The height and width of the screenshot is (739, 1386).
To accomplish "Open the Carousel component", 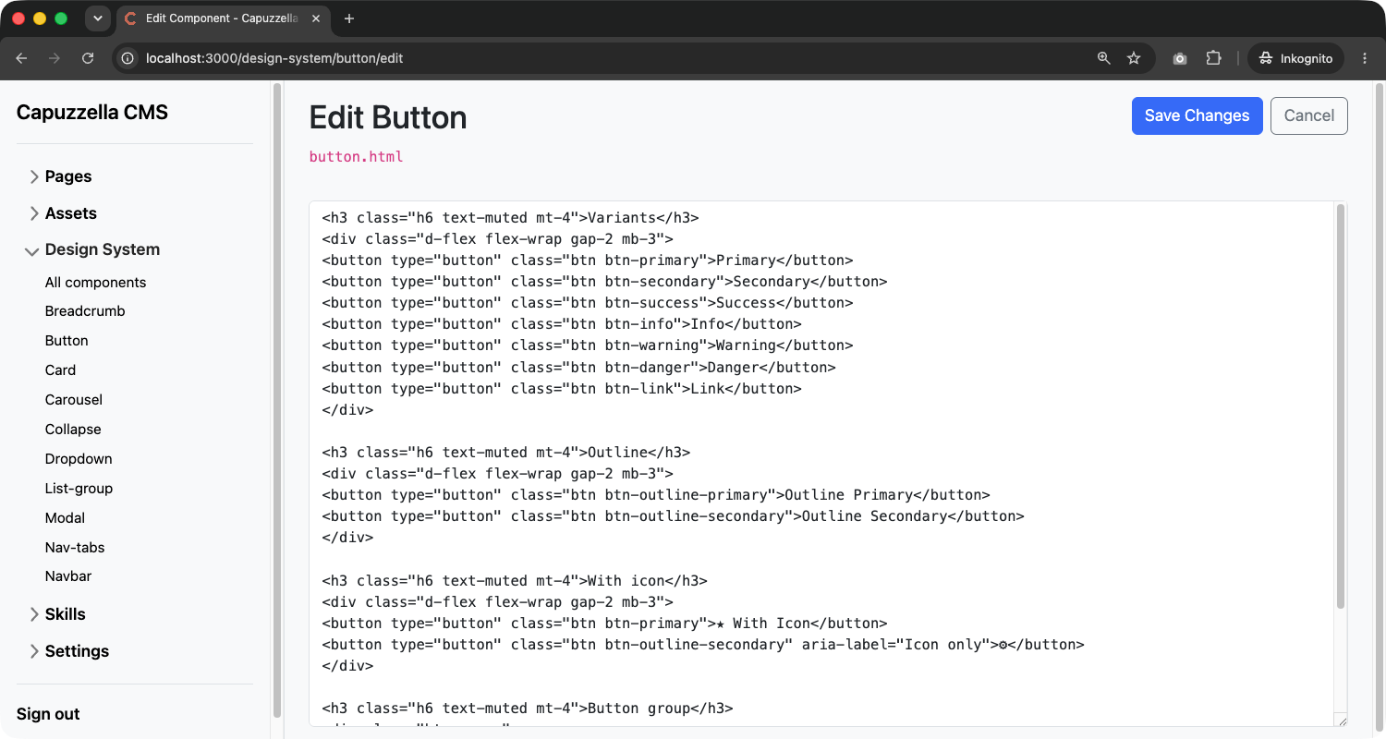I will click(74, 400).
